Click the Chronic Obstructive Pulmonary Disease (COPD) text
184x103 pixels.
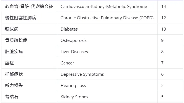(107, 18)
